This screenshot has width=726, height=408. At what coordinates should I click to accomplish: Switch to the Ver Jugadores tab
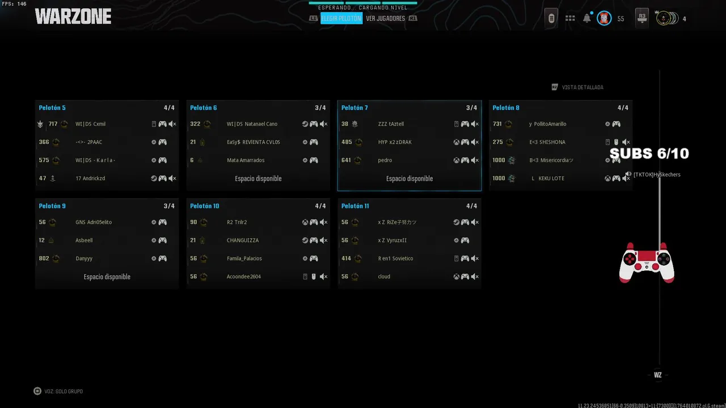coord(386,19)
